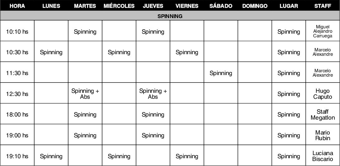The height and width of the screenshot is (166, 340).
Task: Click staff name Miguel Alejandro Carruega
Action: tap(323, 31)
